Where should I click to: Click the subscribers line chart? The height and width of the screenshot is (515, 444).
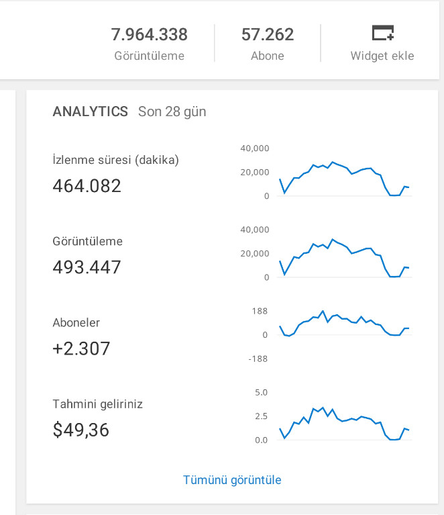(x=344, y=324)
